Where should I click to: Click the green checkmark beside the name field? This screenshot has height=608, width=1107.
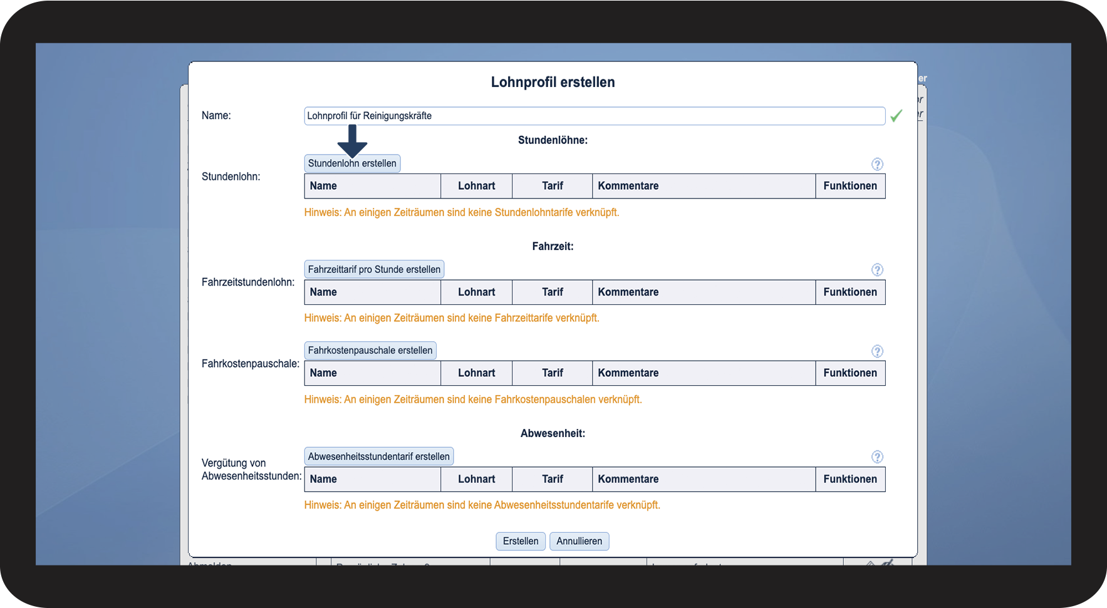pos(897,116)
